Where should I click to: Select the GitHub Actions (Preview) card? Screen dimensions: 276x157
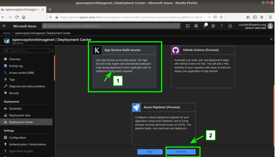click(203, 67)
